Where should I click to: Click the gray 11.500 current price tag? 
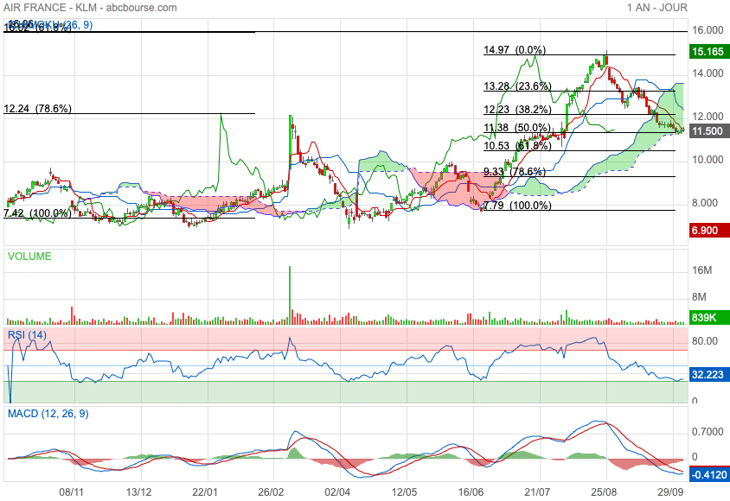[x=708, y=130]
